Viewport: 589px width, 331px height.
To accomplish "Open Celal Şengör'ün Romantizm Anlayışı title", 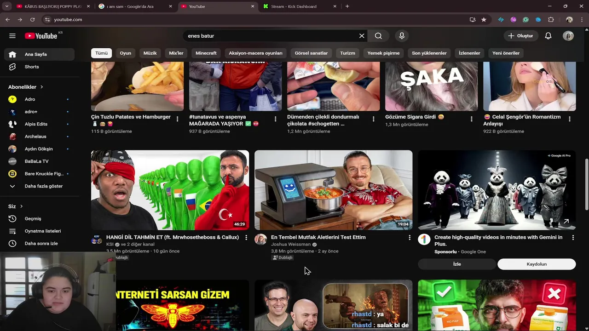I will [x=522, y=120].
